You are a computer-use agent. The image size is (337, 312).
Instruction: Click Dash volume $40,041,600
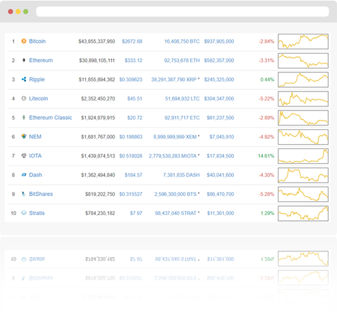[x=221, y=175]
